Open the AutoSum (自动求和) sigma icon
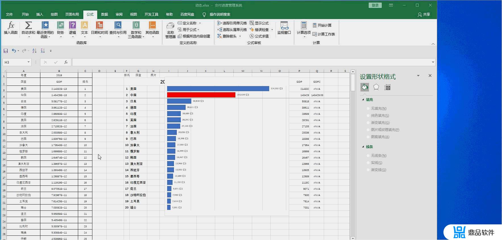 28,26
